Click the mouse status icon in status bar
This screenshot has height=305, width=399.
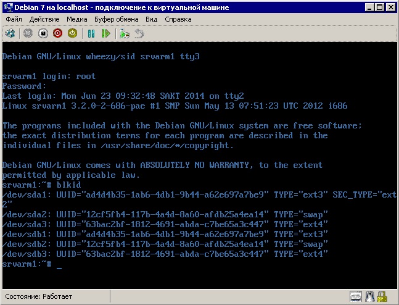tap(370, 296)
